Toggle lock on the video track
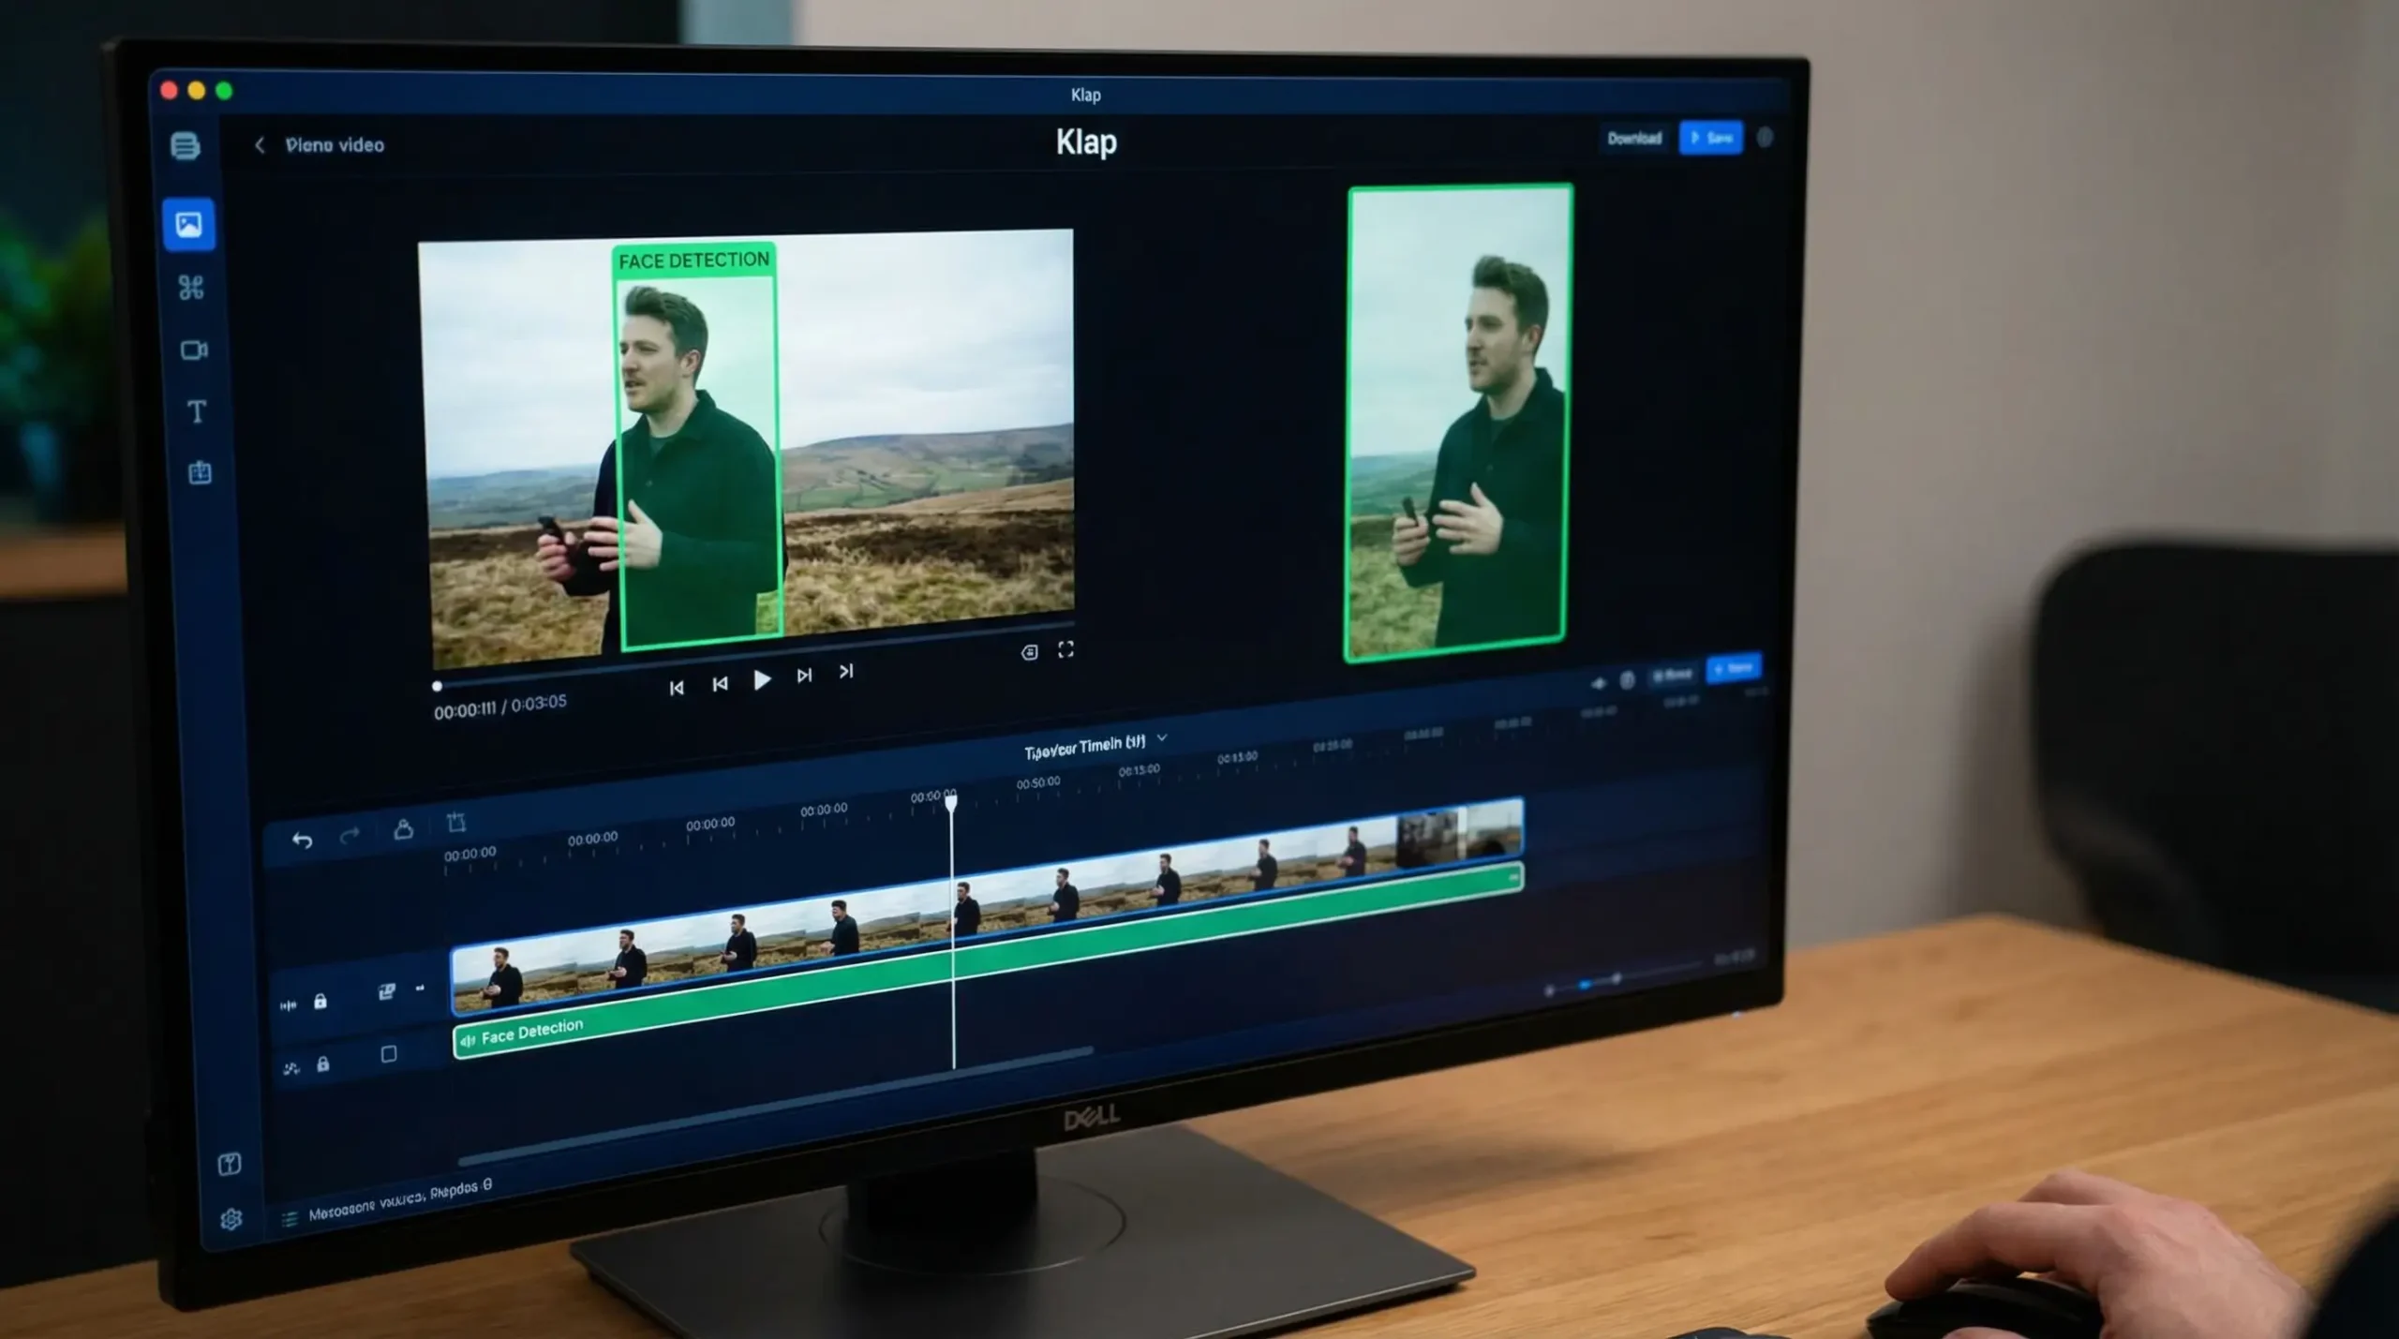This screenshot has height=1339, width=2399. tap(320, 1002)
